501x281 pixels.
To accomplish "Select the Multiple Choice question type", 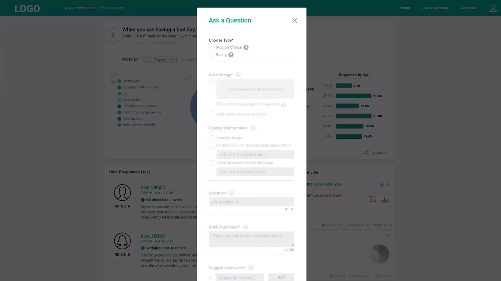I will pyautogui.click(x=212, y=47).
